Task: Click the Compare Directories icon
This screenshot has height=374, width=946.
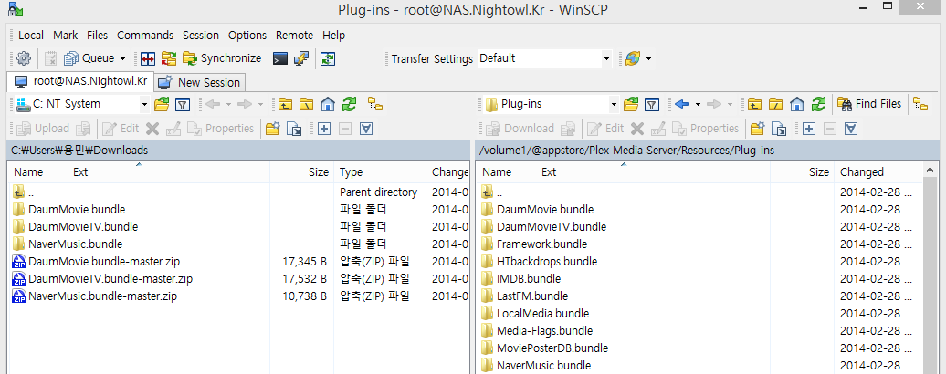Action: pyautogui.click(x=148, y=58)
